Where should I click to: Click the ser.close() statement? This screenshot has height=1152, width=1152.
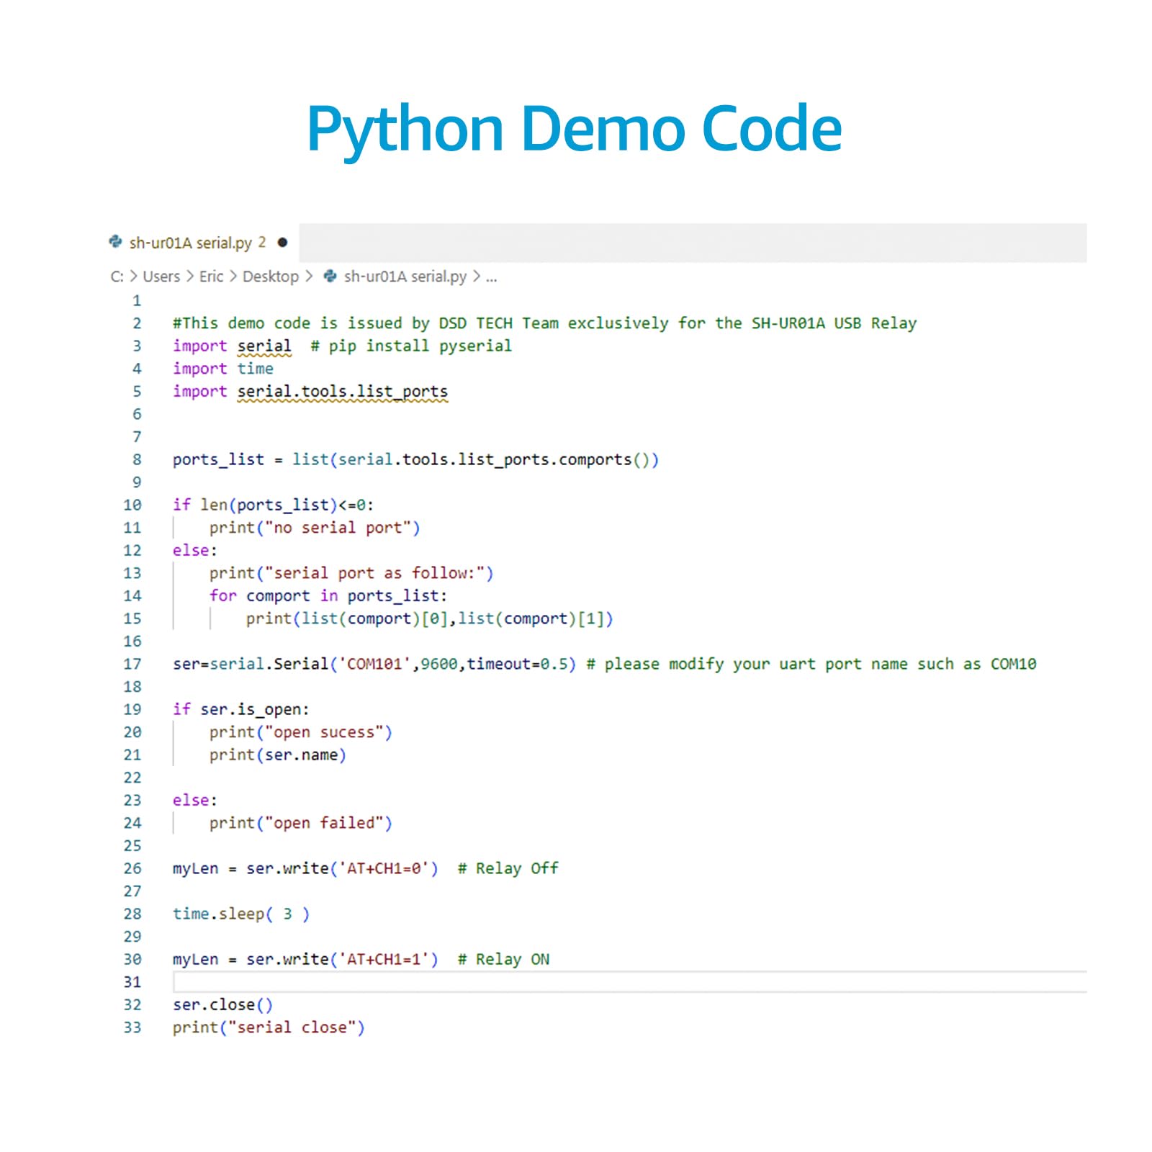click(222, 1004)
